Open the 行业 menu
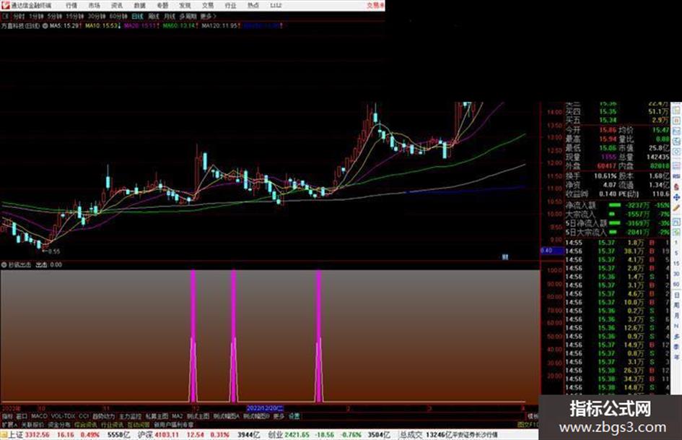Screen dimensions: 682x440 [x=230, y=5]
